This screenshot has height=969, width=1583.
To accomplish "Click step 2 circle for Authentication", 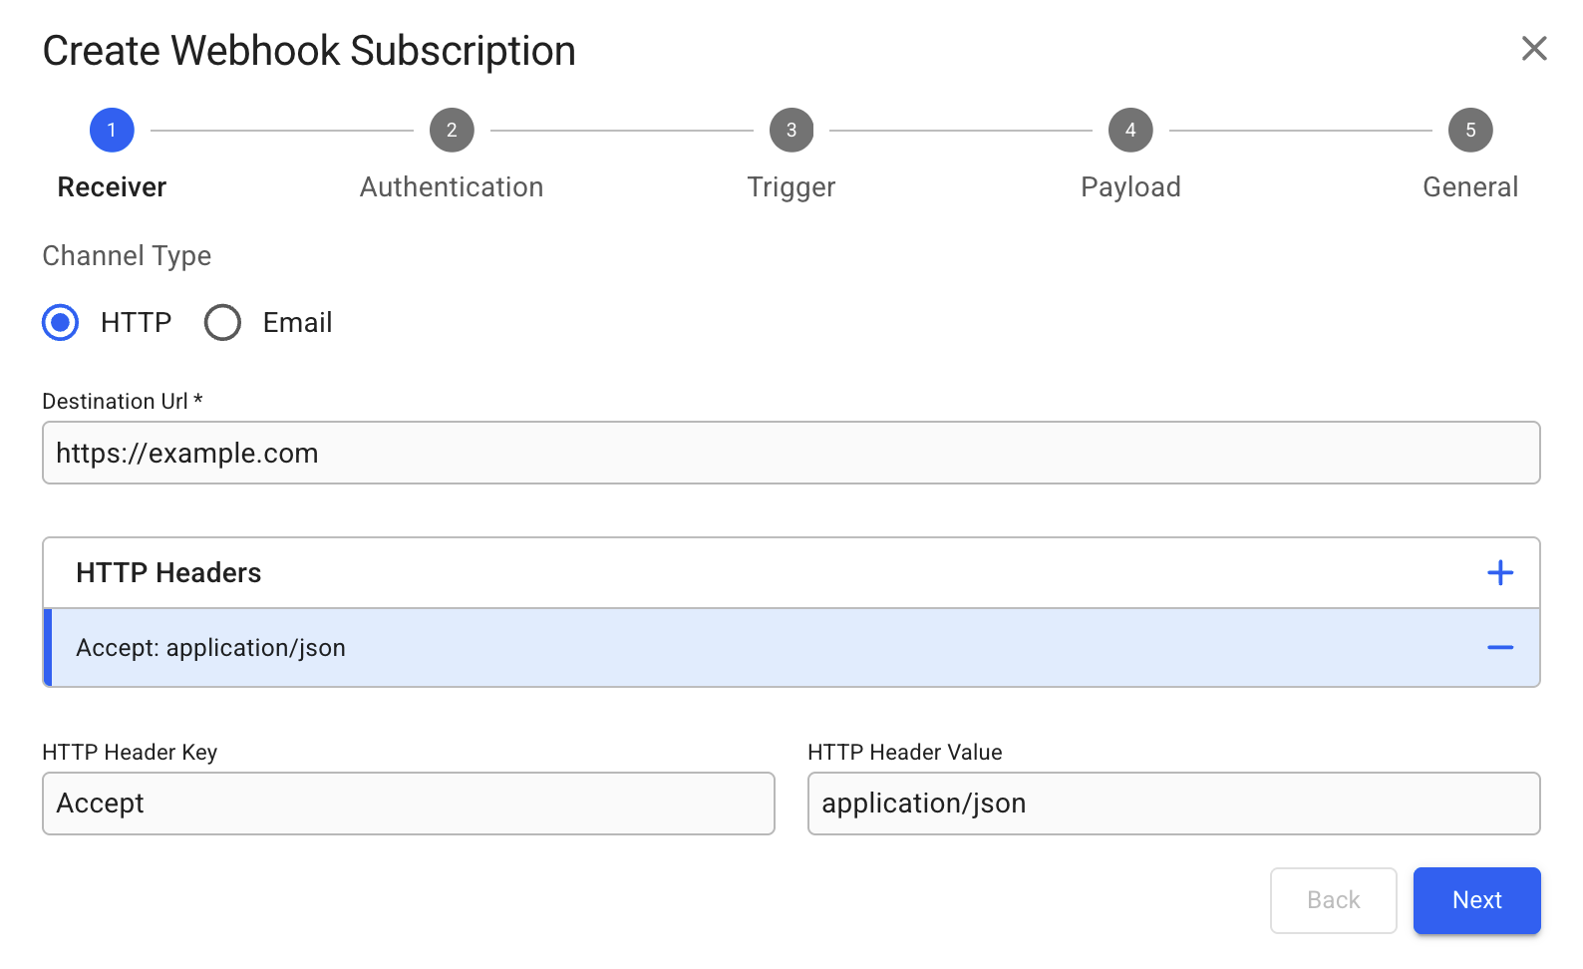I will click(x=452, y=131).
